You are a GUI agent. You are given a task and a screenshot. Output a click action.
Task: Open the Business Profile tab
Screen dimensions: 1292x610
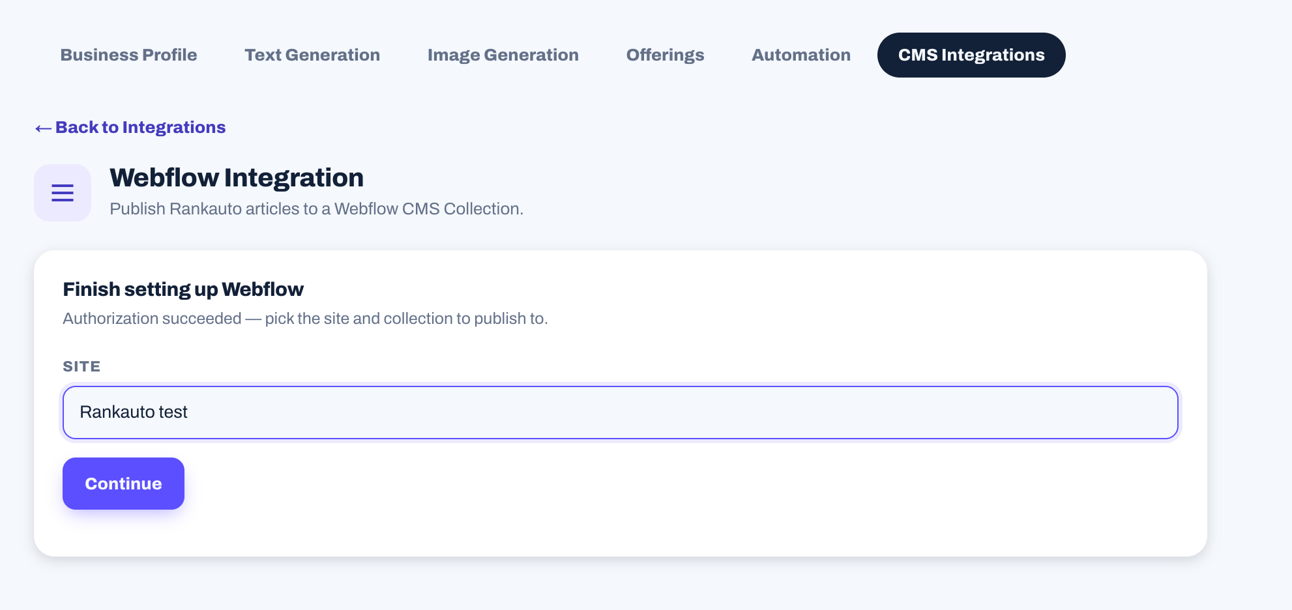click(128, 55)
